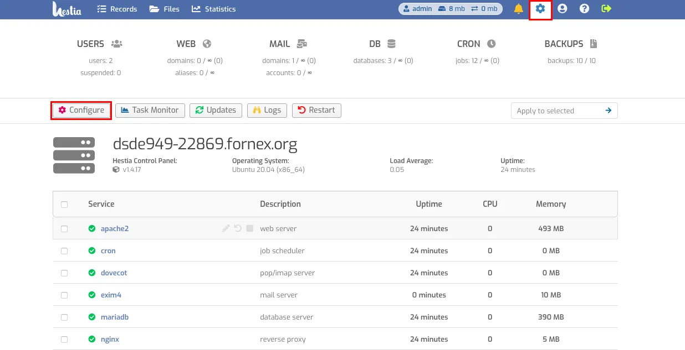The width and height of the screenshot is (685, 350).
Task: Click the restart icon for apache2
Action: coord(238,228)
